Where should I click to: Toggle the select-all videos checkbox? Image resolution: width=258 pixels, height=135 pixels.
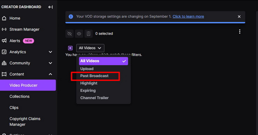pos(70,48)
